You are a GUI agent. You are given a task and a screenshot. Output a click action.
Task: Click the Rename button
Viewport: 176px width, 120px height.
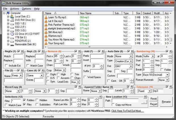pos(166,102)
